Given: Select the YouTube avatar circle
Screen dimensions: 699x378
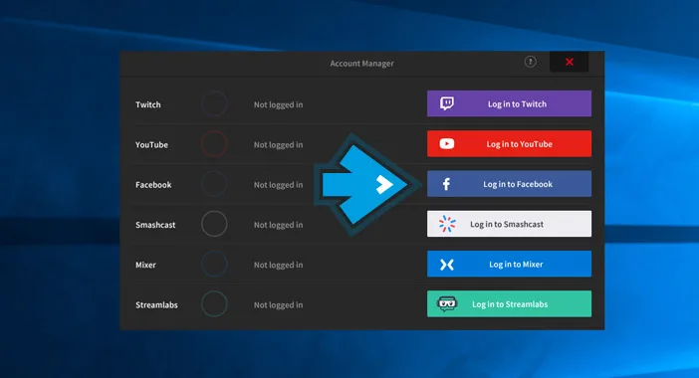Looking at the screenshot, I should pyautogui.click(x=214, y=144).
